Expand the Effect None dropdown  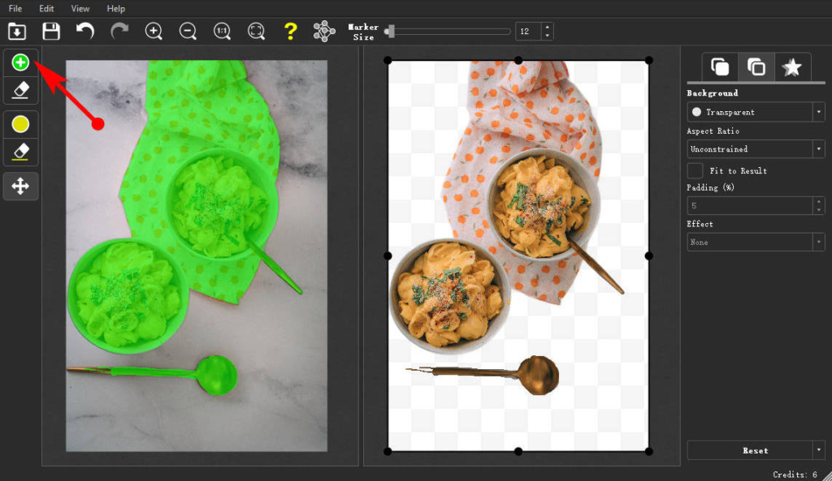(x=756, y=242)
